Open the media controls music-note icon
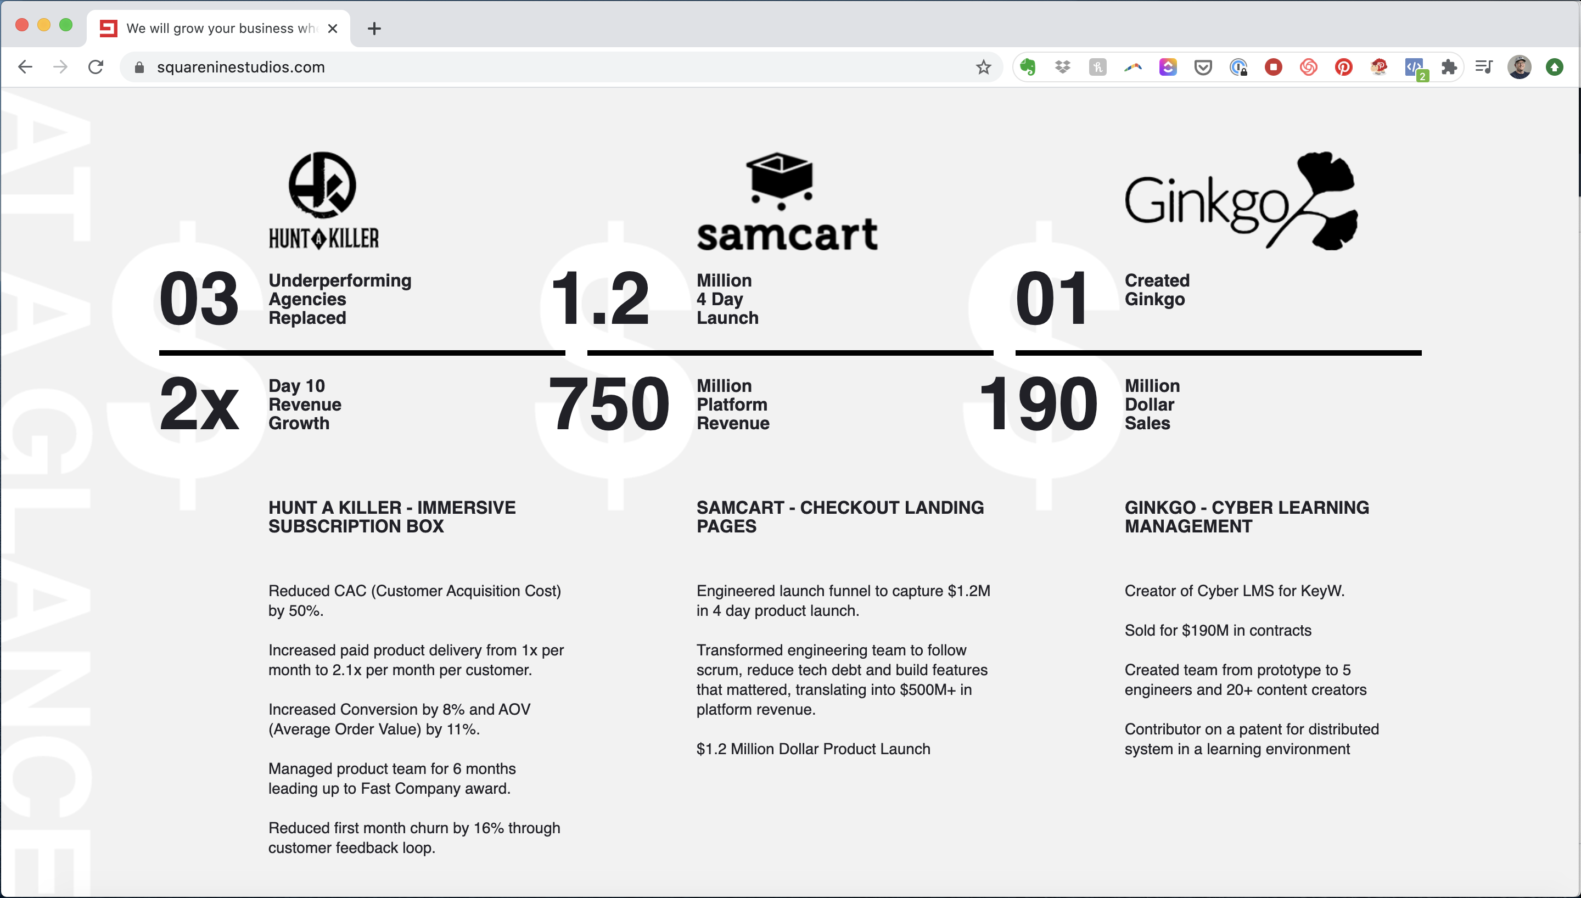This screenshot has height=898, width=1581. 1484,66
